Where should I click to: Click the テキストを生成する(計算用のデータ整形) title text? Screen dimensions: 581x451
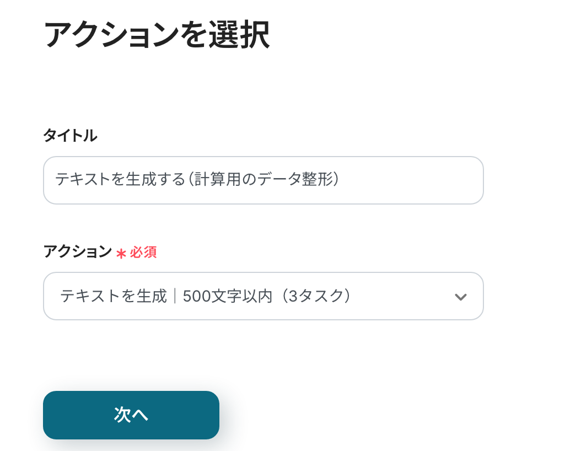tap(196, 180)
